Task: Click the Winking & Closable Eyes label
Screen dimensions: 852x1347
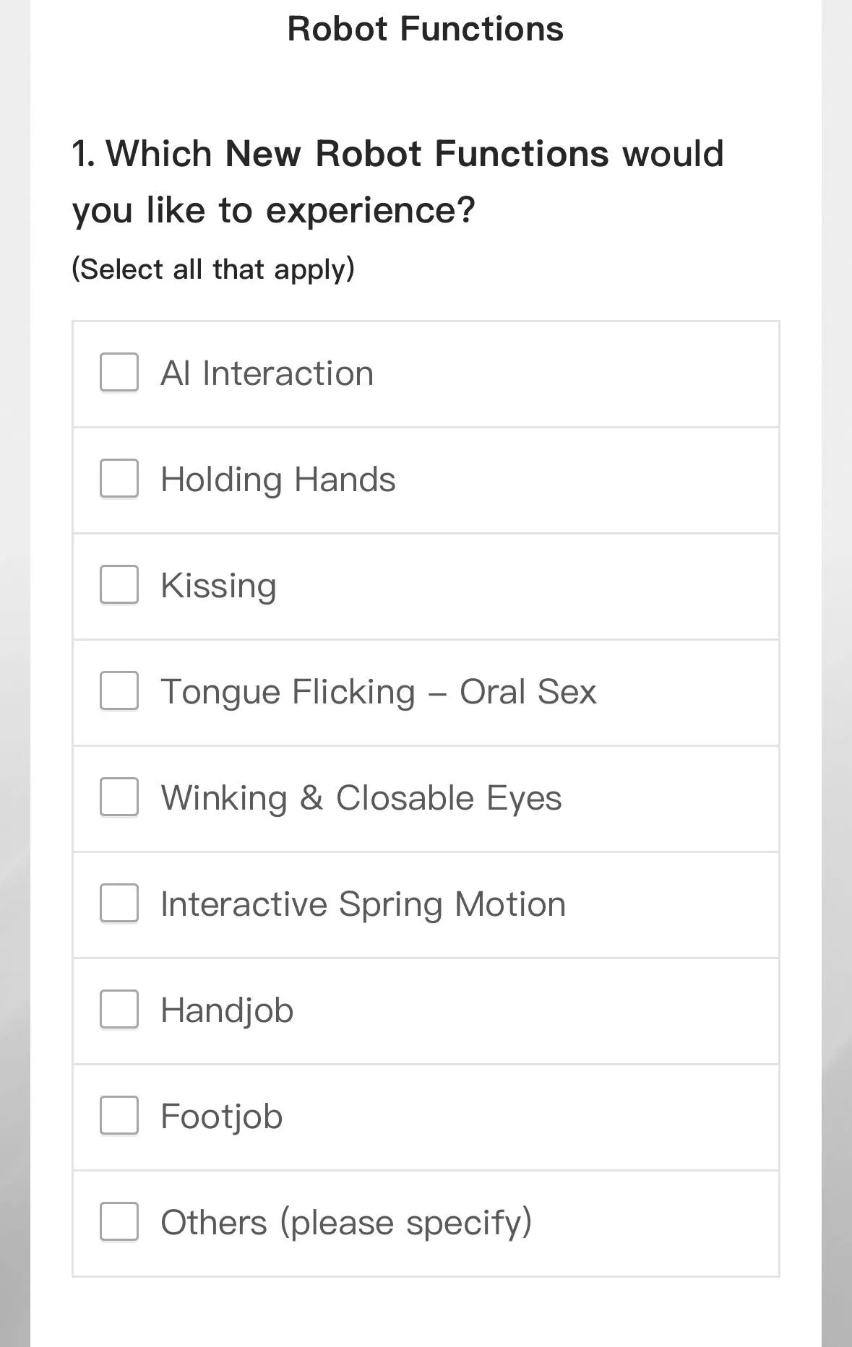Action: point(361,798)
